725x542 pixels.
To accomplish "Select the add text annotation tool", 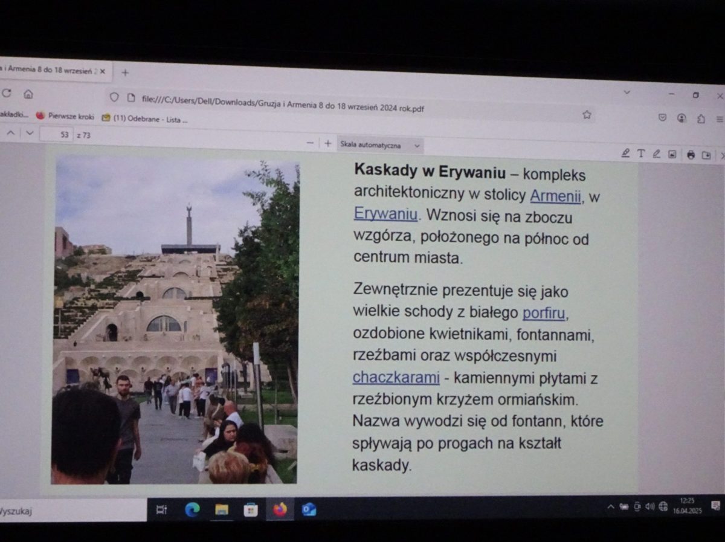I will (641, 153).
